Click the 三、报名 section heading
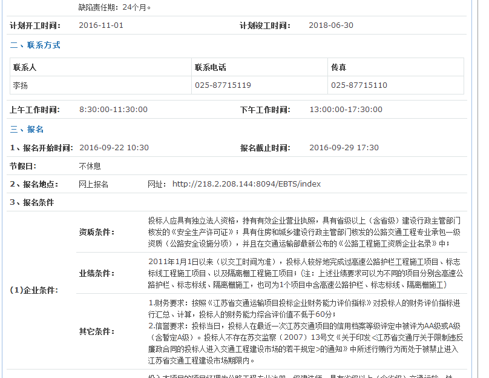The height and width of the screenshot is (378, 489). coord(27,129)
